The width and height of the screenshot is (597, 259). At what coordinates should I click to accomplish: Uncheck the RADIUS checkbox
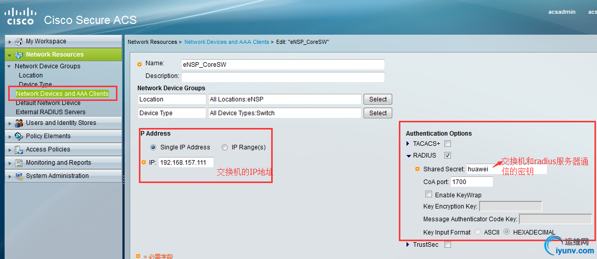(448, 155)
